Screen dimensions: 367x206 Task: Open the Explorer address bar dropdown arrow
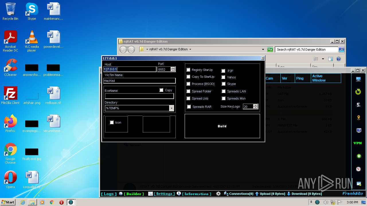point(263,49)
